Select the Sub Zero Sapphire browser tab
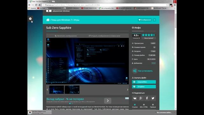The image size is (204, 115). coord(40,1)
